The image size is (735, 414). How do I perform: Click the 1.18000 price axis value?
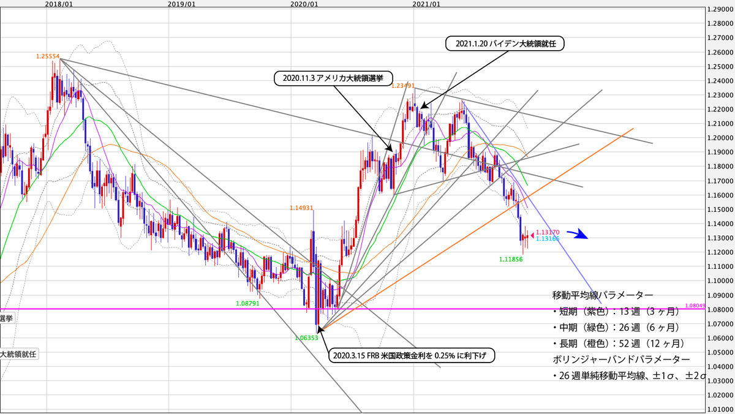click(721, 167)
